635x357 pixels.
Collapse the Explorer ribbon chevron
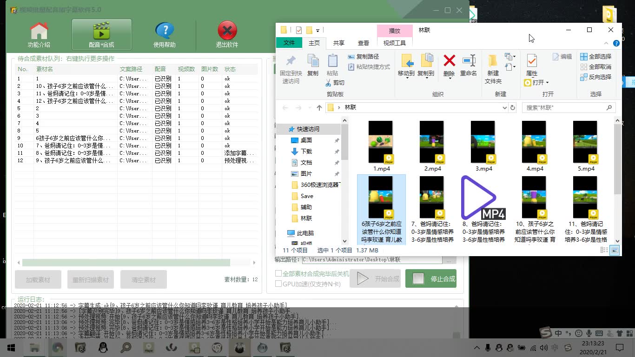tap(607, 43)
